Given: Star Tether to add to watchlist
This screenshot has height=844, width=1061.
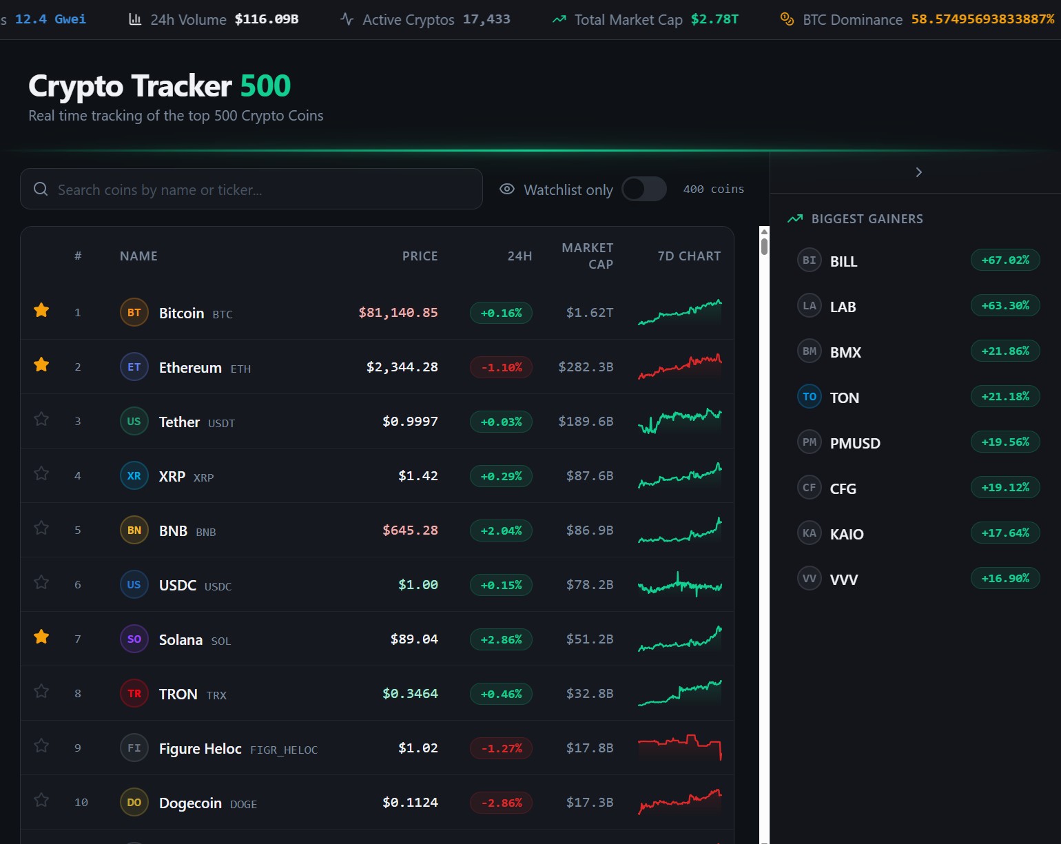Looking at the screenshot, I should (41, 420).
